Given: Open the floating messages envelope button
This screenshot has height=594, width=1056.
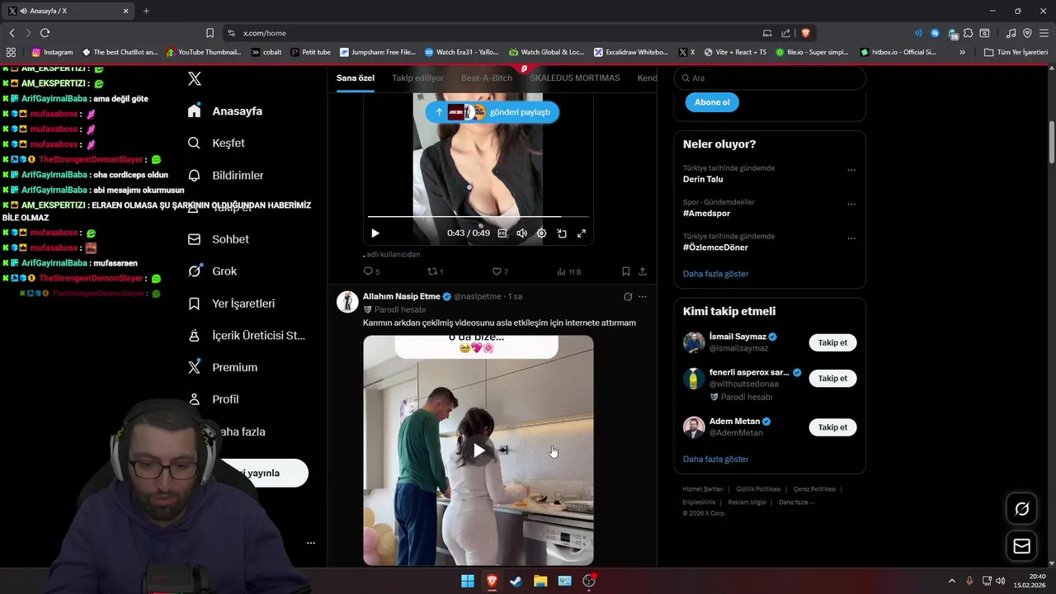Looking at the screenshot, I should coord(1021,546).
